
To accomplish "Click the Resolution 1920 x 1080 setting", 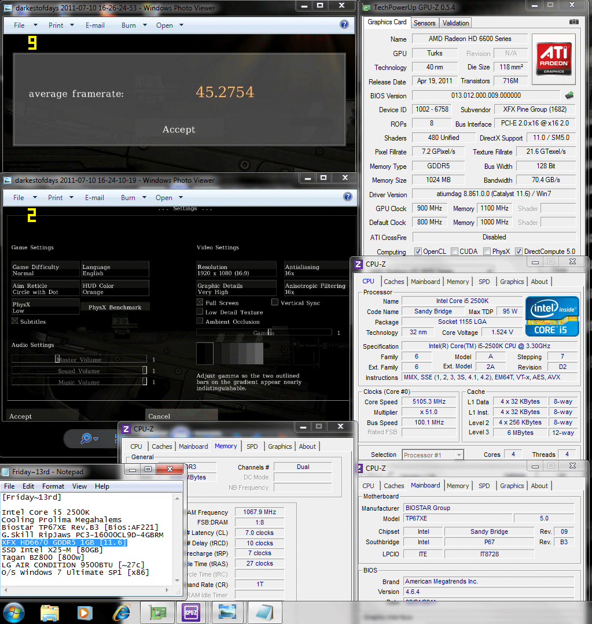I will 237,270.
